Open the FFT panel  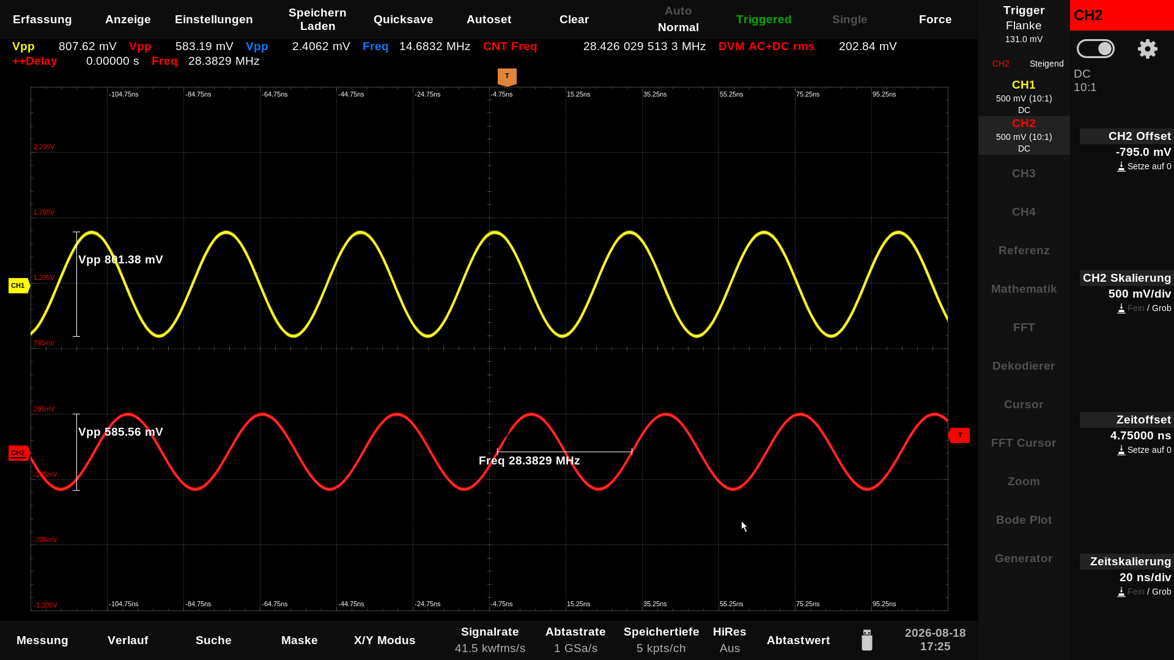click(1024, 328)
